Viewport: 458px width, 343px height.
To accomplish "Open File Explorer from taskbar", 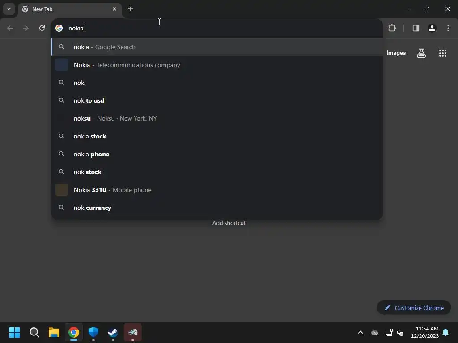I will click(54, 332).
